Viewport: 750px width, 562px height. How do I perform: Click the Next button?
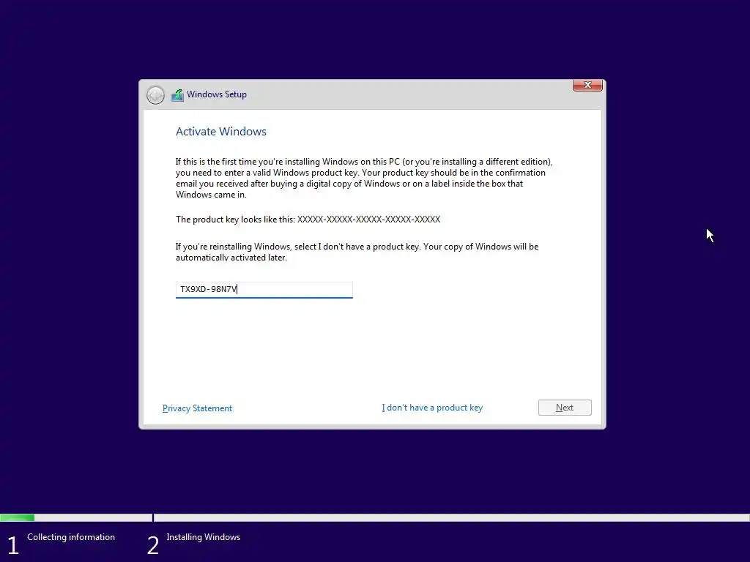click(x=565, y=408)
